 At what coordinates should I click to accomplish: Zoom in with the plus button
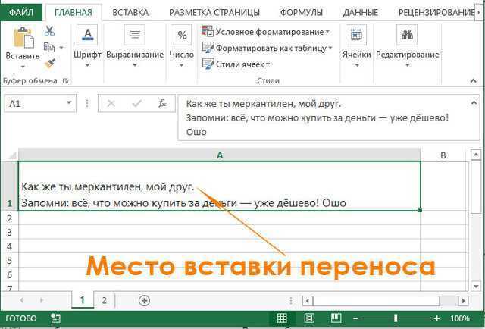point(436,318)
